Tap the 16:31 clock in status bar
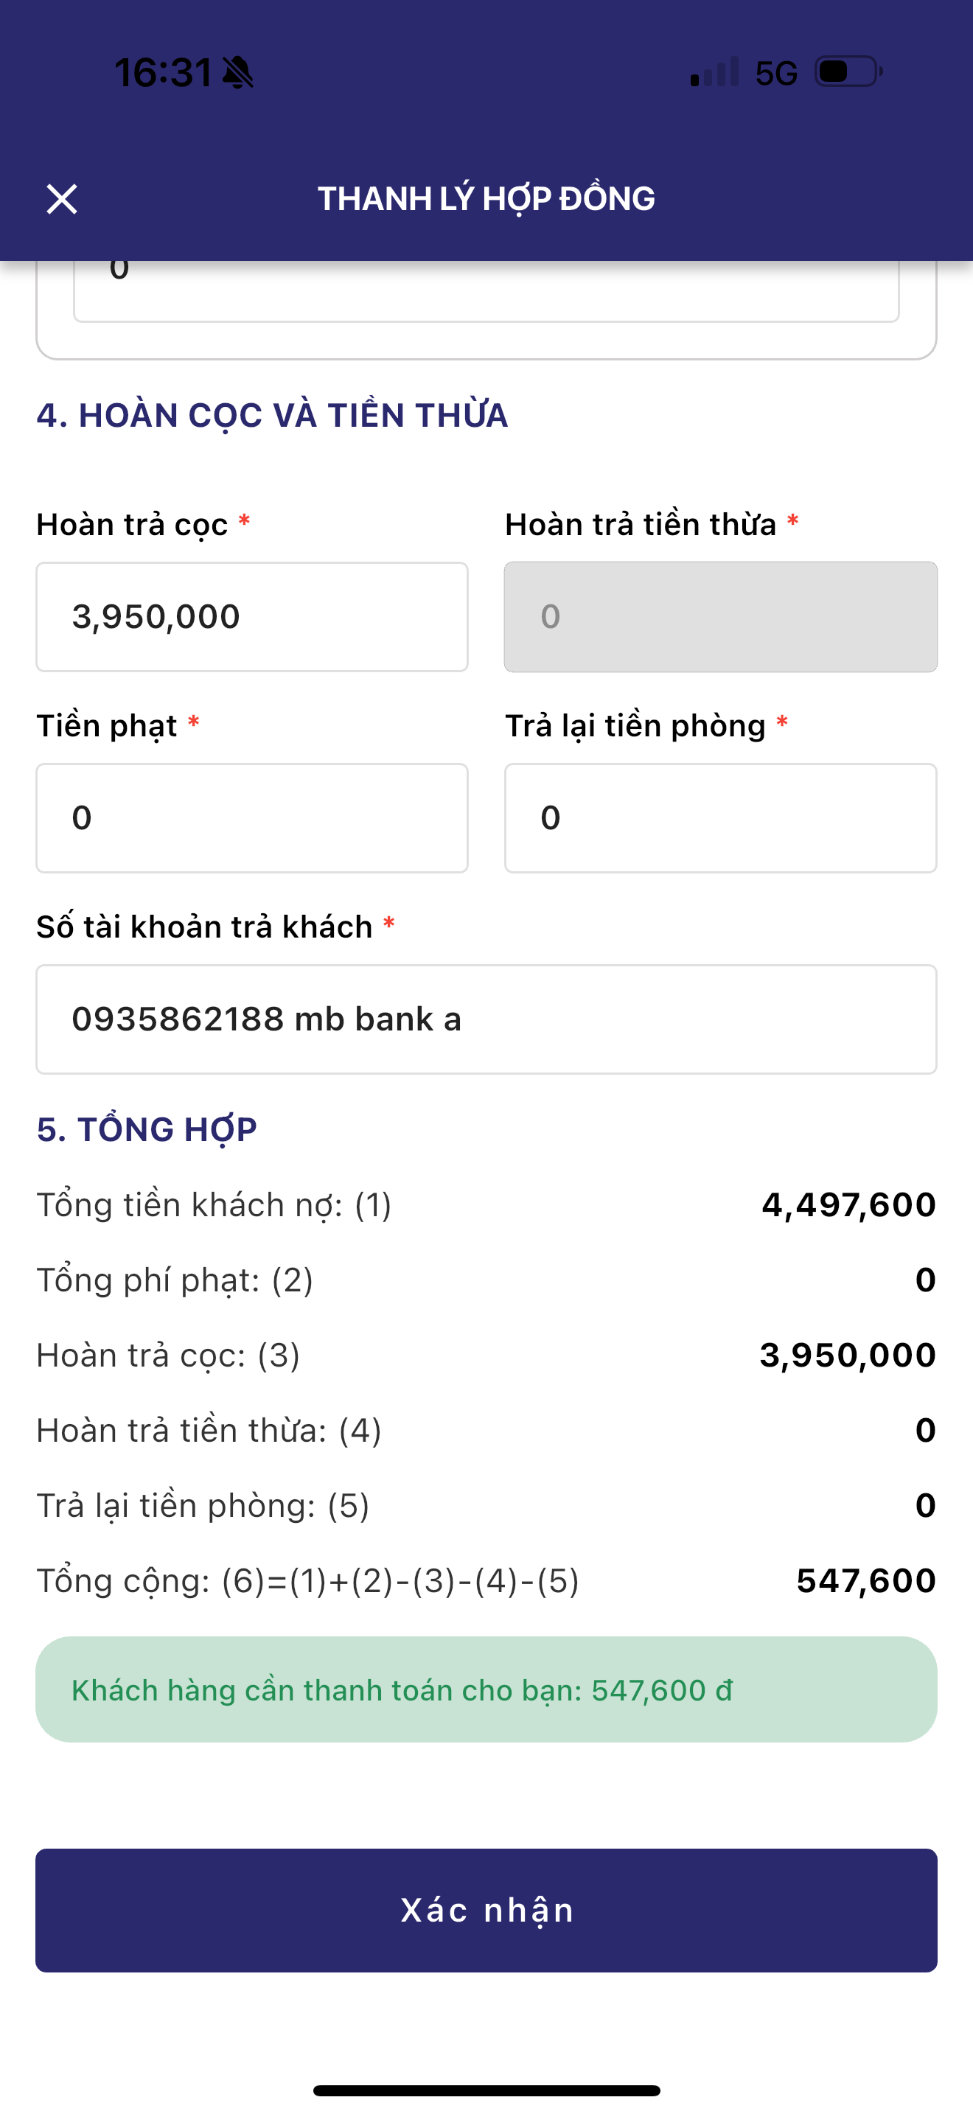The width and height of the screenshot is (973, 2114). pyautogui.click(x=163, y=72)
